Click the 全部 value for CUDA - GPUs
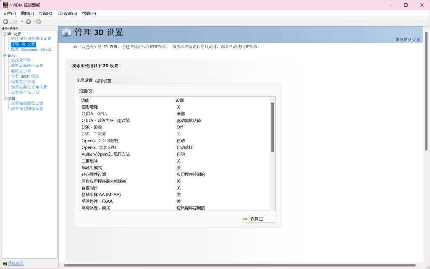430x269 pixels. 181,114
